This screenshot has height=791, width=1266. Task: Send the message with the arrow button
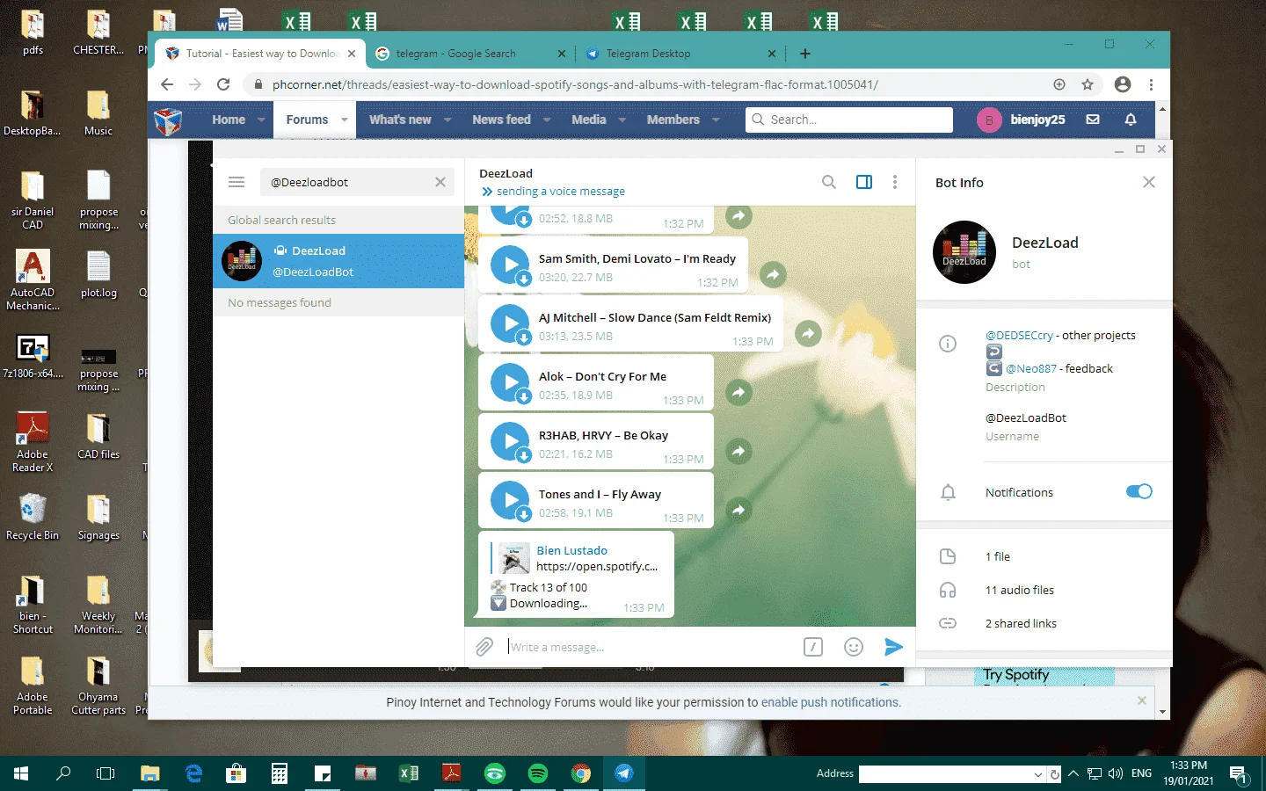893,647
